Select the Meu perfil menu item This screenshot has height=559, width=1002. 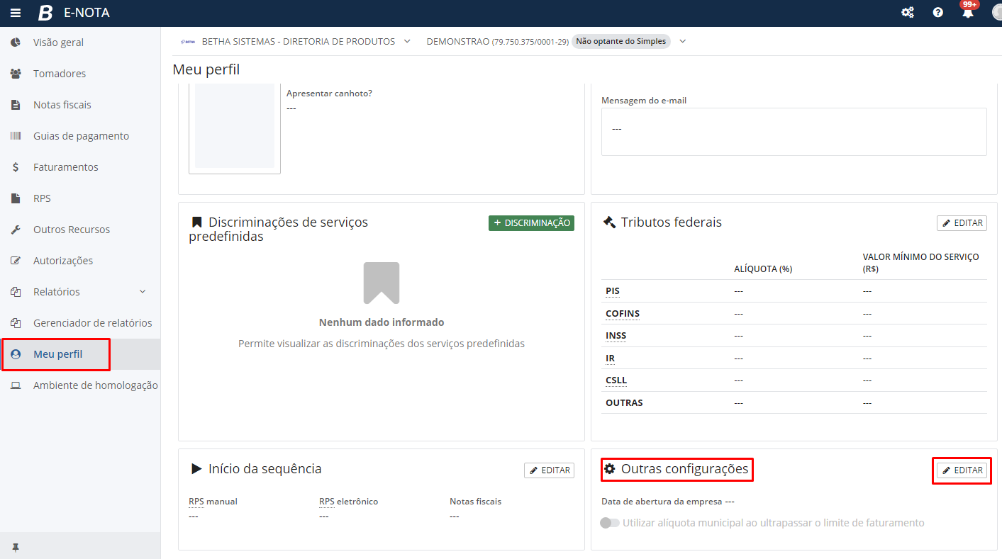tap(80, 354)
